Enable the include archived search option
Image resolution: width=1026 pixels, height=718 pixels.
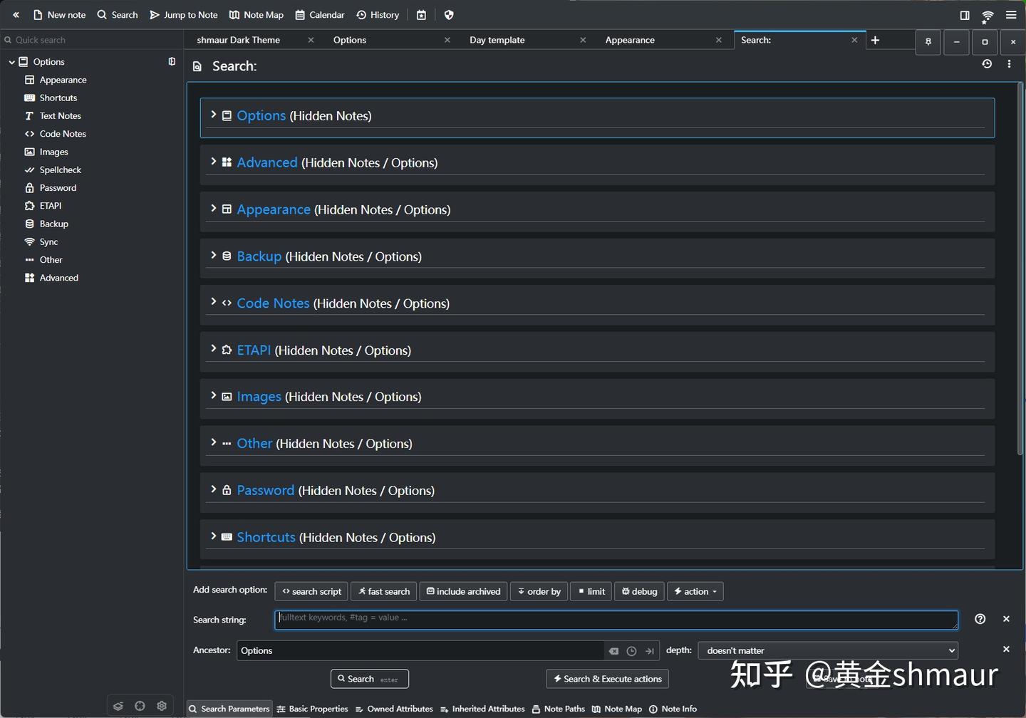pos(463,591)
